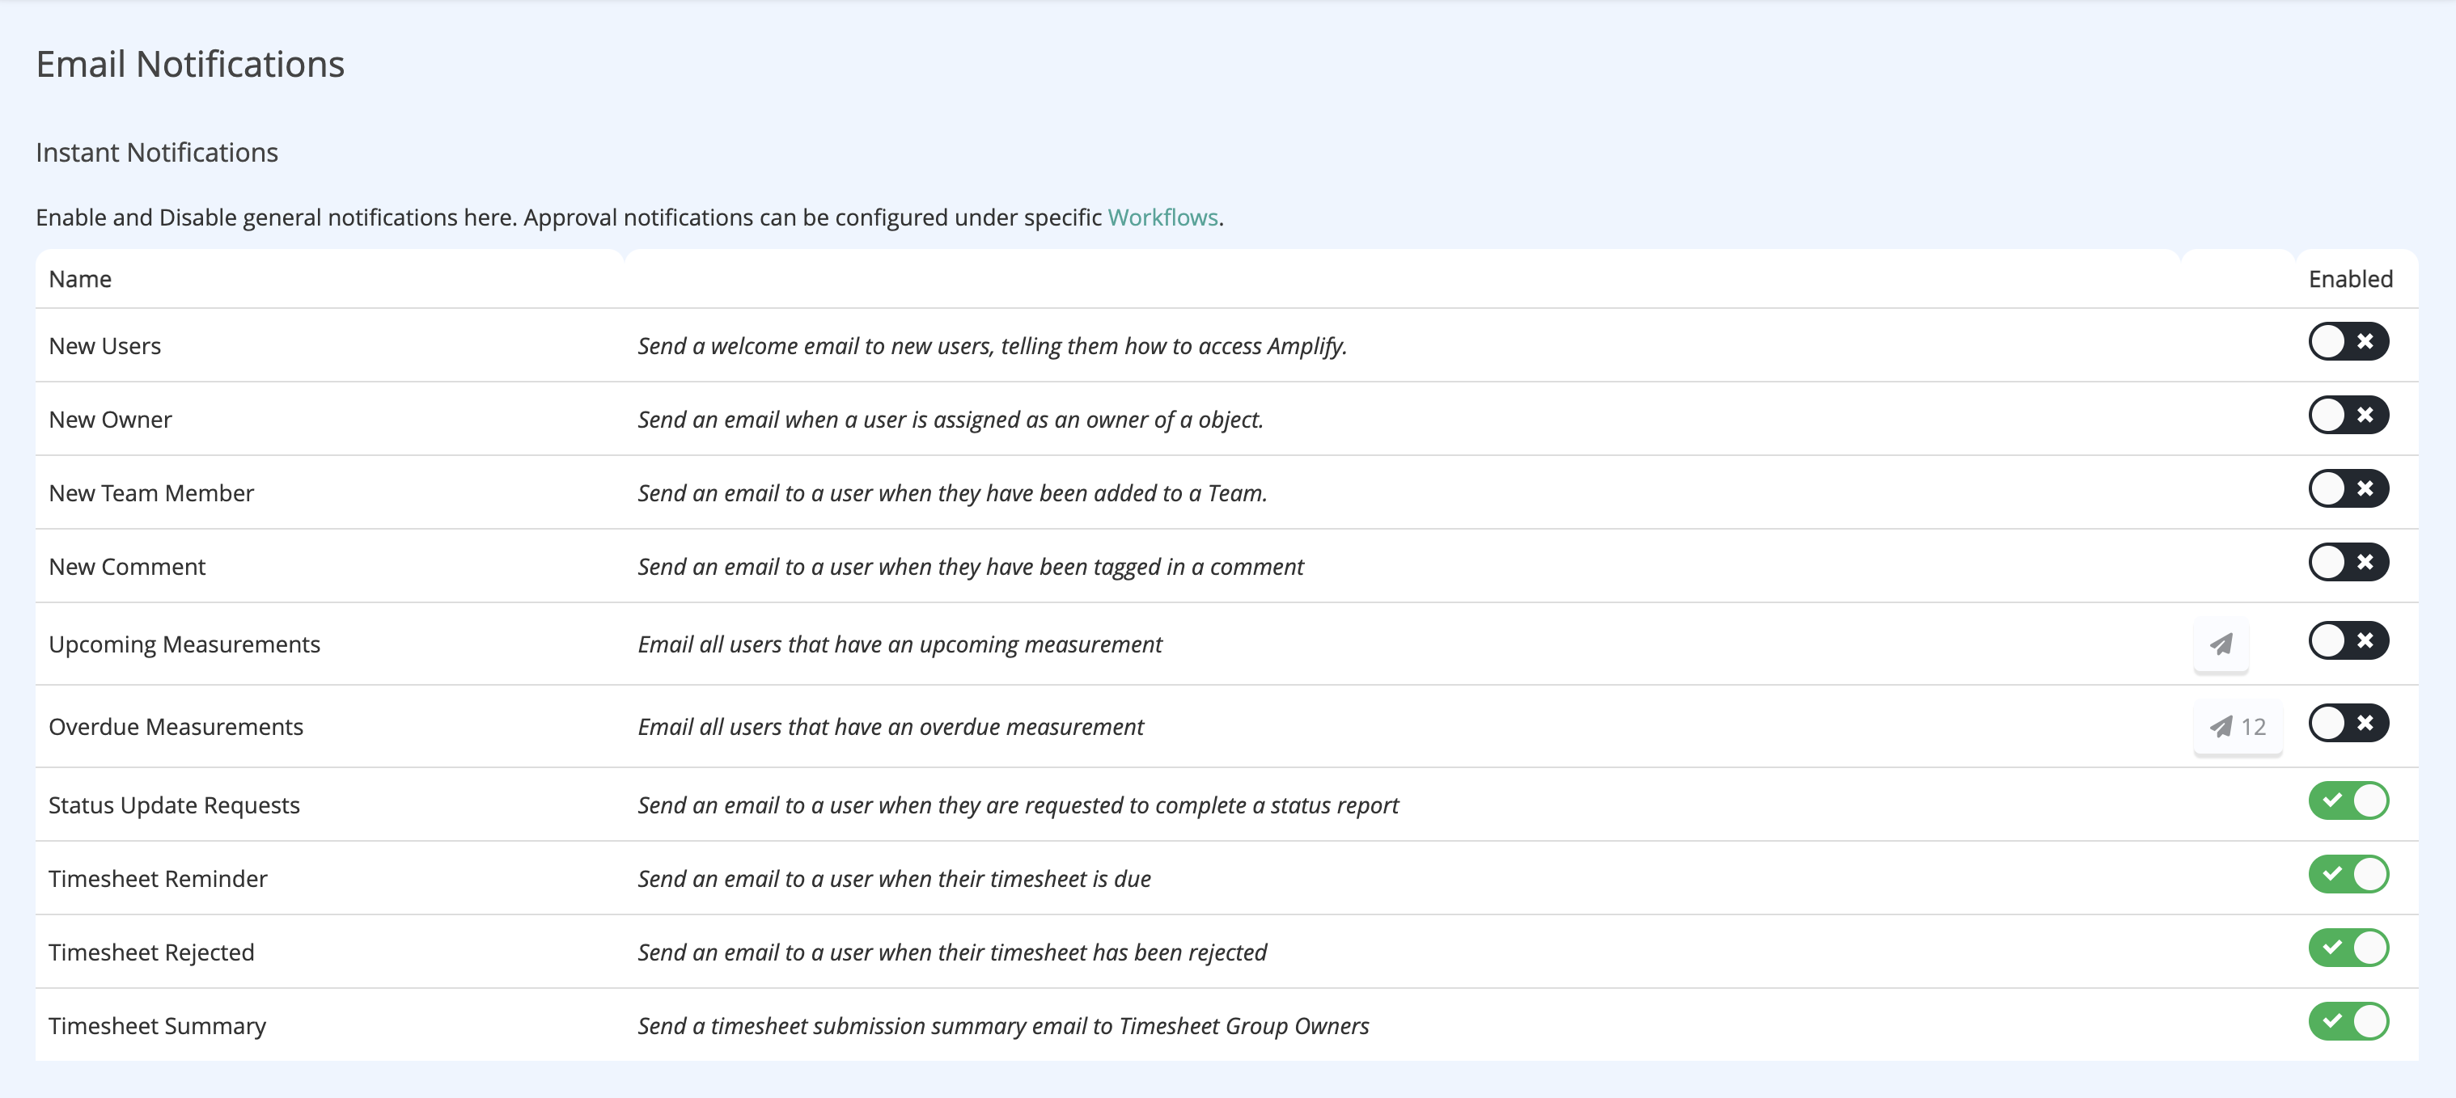
Task: Click the Email Notifications page heading
Action: pos(190,64)
